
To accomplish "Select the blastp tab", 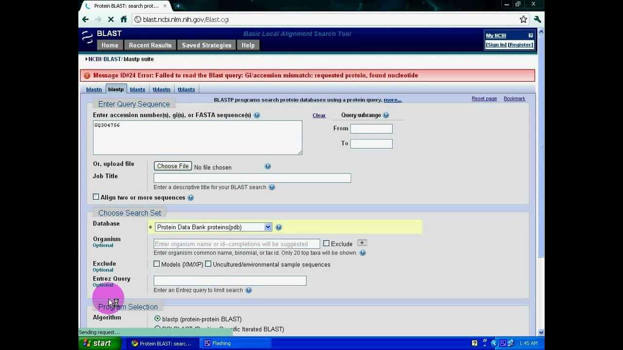I will point(116,89).
